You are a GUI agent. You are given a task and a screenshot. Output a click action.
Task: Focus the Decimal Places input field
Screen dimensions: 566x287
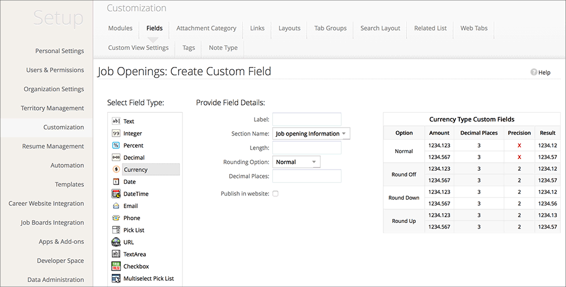click(307, 176)
